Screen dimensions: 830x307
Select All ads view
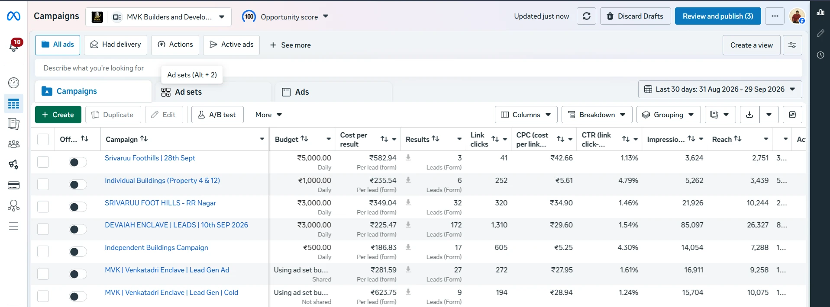tap(58, 45)
